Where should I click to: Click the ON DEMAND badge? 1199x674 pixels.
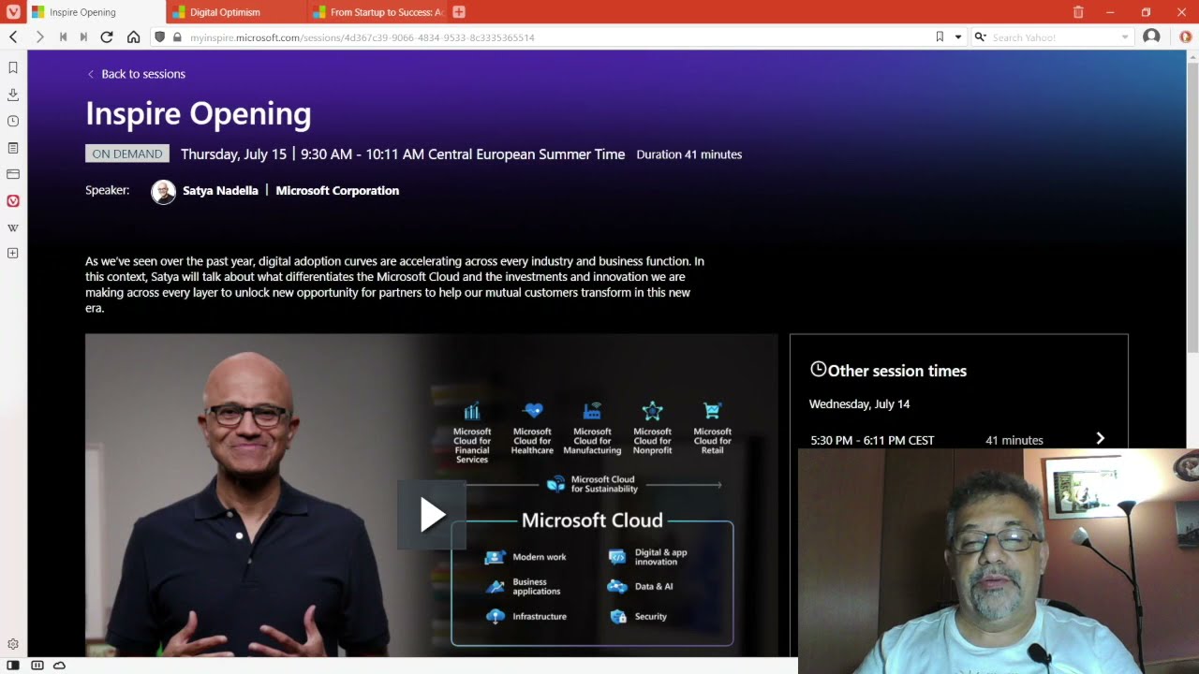click(127, 154)
